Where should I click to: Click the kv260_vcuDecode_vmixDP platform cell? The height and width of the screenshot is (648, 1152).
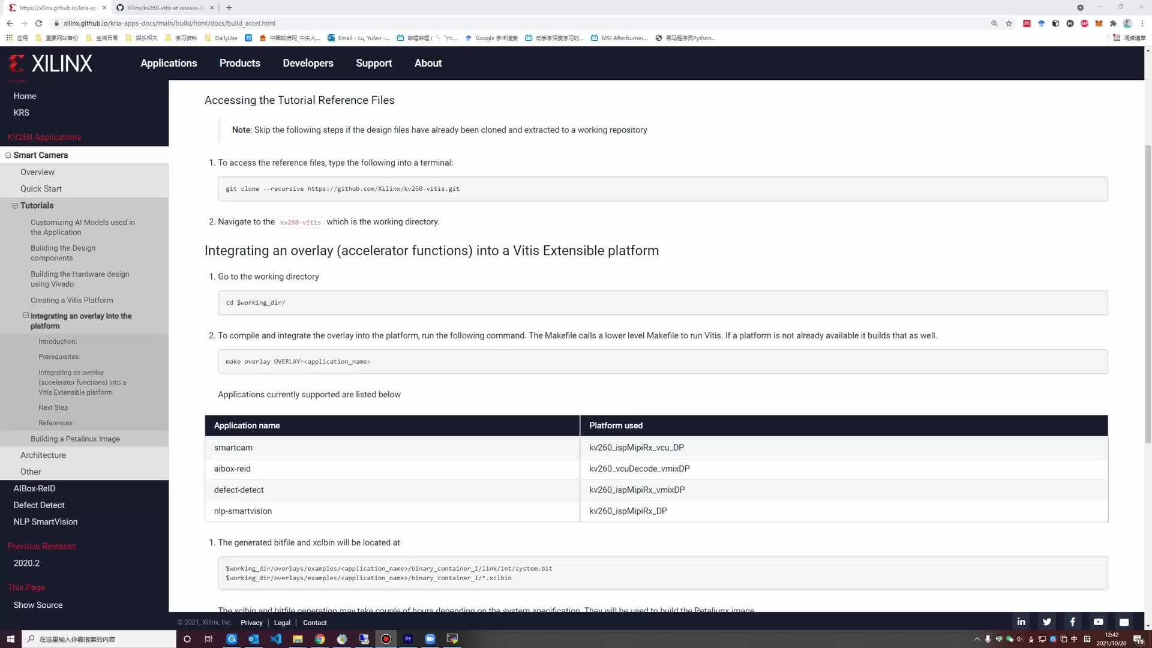844,469
